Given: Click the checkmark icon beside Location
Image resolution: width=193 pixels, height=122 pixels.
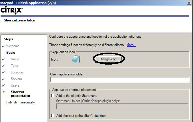Looking at the screenshot, I should coord(3,72).
